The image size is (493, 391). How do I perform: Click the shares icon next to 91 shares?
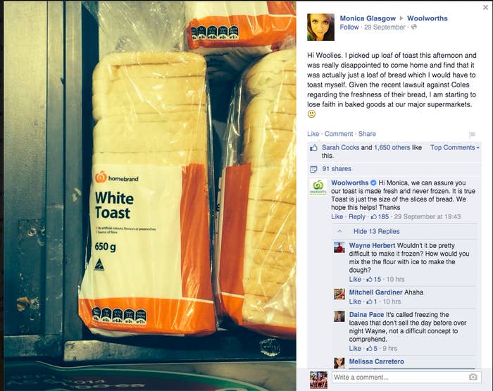click(313, 169)
